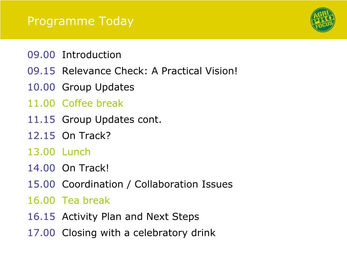Click the 09.15 time label
Image resolution: width=347 pixels, height=260 pixels.
41,71
